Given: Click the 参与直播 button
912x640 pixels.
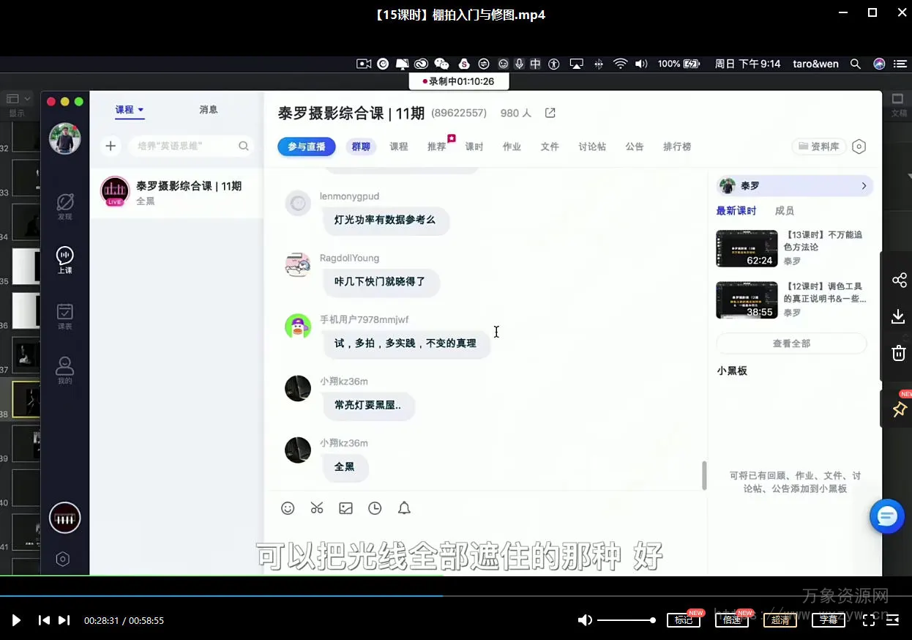Looking at the screenshot, I should [306, 146].
